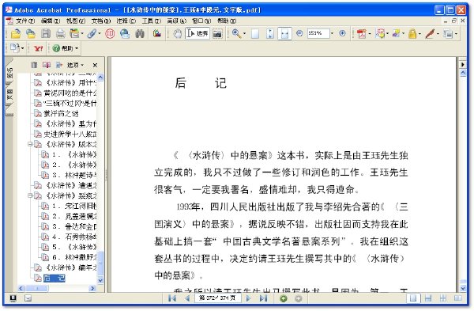The image size is (474, 311).
Task: Open the 编辑(E) menu
Action: pyautogui.click(x=51, y=21)
